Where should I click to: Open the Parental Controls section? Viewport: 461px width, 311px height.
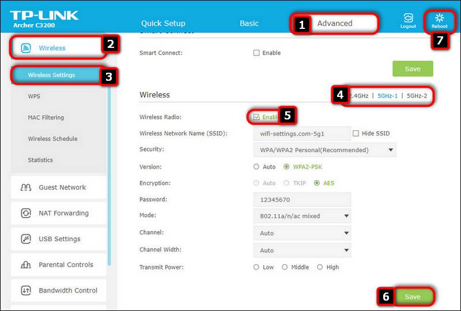click(59, 264)
